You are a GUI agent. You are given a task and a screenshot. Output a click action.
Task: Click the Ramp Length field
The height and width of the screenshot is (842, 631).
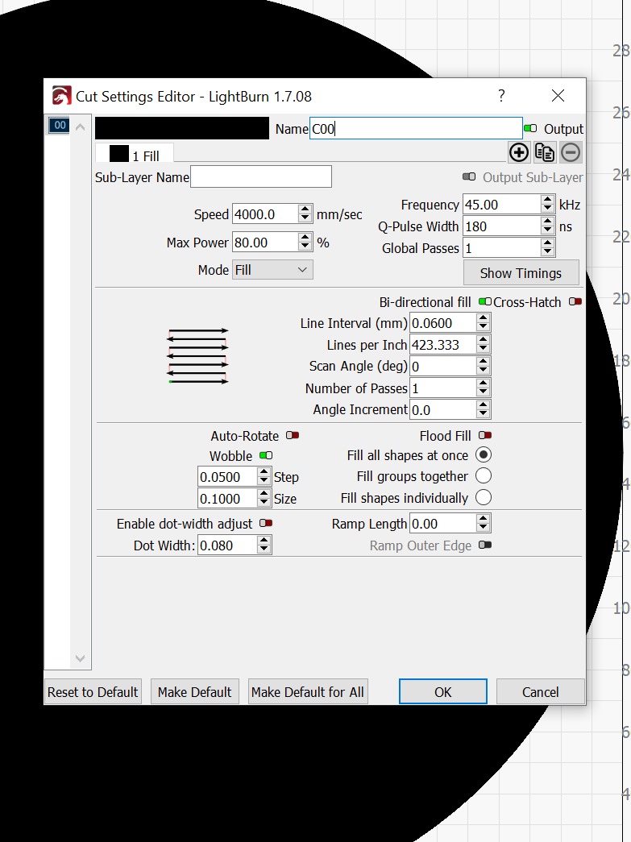click(443, 523)
